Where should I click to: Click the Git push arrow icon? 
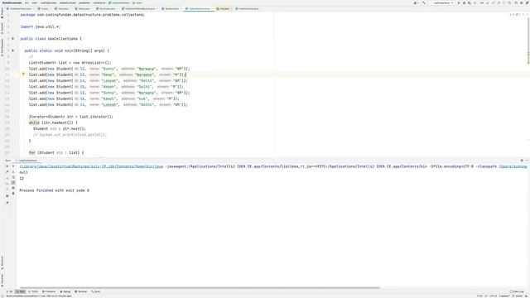(499, 2)
